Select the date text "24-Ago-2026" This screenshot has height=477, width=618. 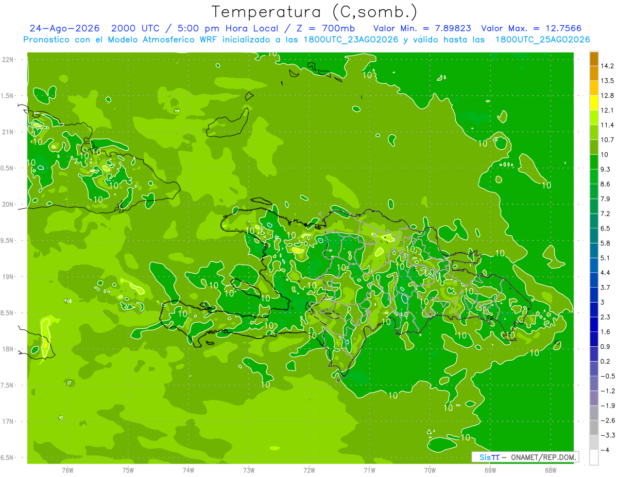coord(64,28)
